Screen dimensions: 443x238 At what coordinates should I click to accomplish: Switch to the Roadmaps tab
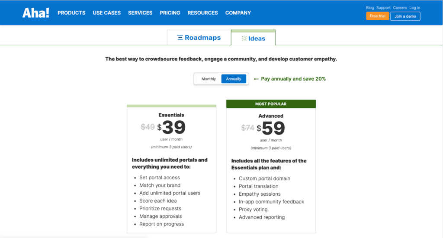(199, 38)
